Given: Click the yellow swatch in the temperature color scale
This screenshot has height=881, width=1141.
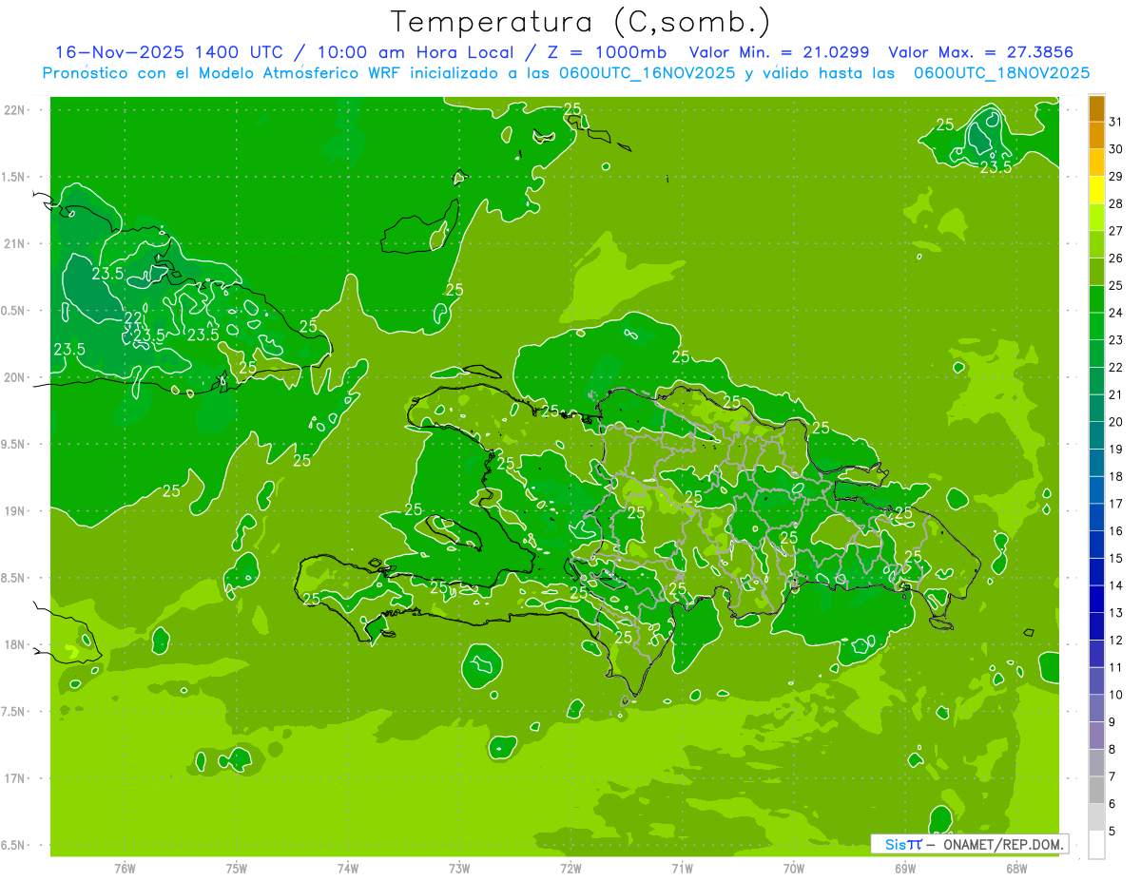Looking at the screenshot, I should tap(1096, 189).
